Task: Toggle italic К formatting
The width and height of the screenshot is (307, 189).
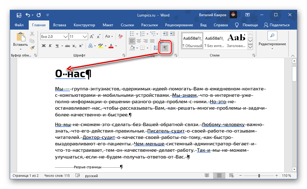Action: [50, 46]
